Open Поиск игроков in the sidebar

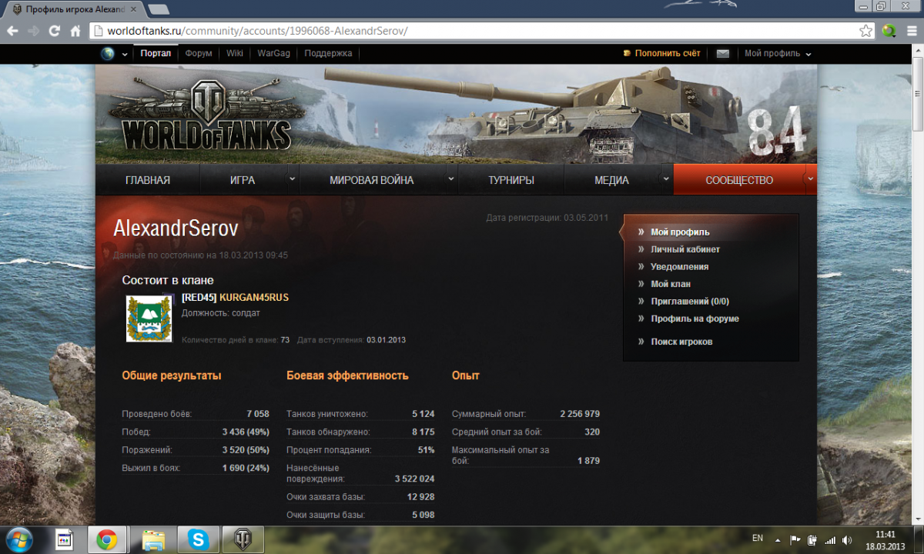point(681,342)
